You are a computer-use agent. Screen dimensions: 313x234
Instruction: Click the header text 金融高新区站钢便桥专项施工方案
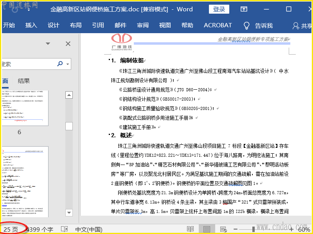[x=253, y=39]
